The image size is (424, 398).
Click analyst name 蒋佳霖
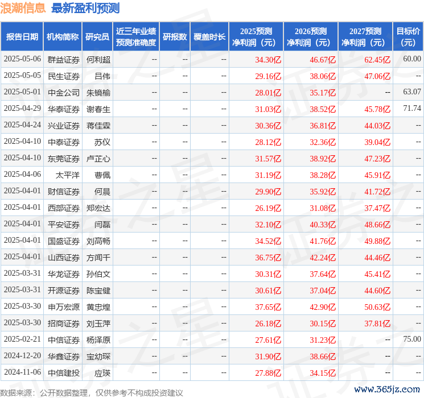coord(98,126)
